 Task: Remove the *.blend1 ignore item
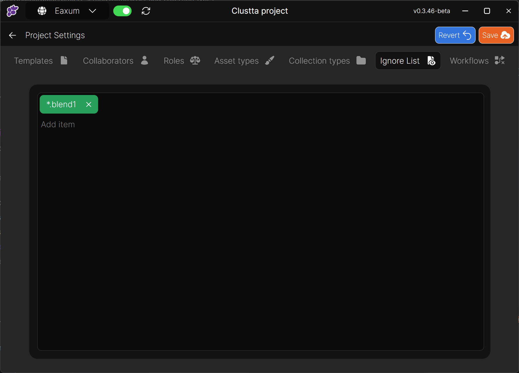pyautogui.click(x=89, y=104)
